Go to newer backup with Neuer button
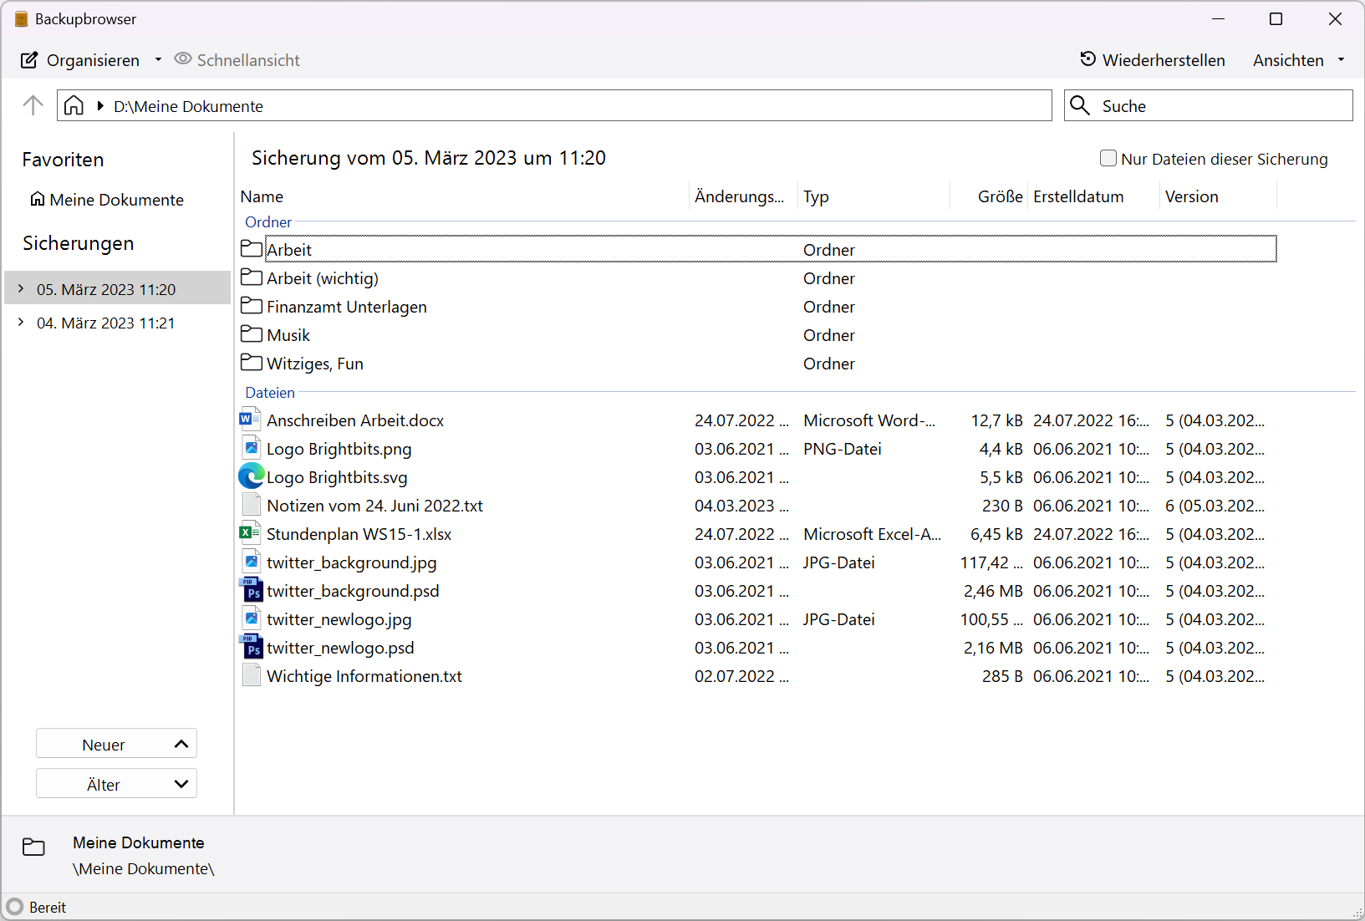This screenshot has width=1365, height=921. tap(116, 744)
